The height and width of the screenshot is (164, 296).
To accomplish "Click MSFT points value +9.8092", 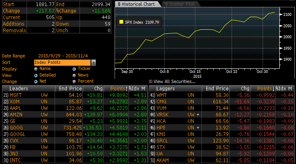I will [119, 95].
